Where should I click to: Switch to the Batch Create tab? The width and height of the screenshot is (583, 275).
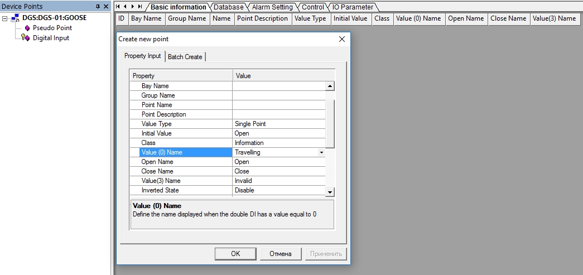185,57
